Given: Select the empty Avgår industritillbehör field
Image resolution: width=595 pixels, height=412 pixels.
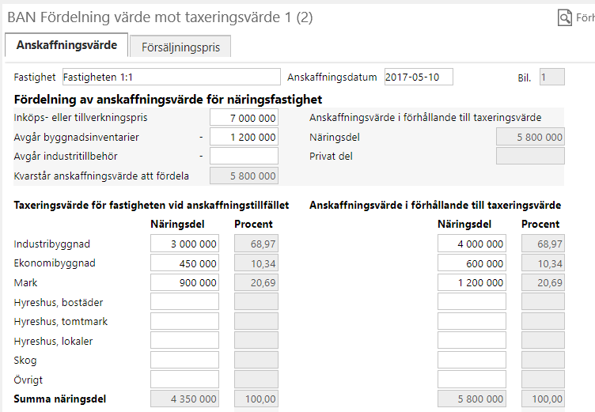Looking at the screenshot, I should [x=244, y=156].
